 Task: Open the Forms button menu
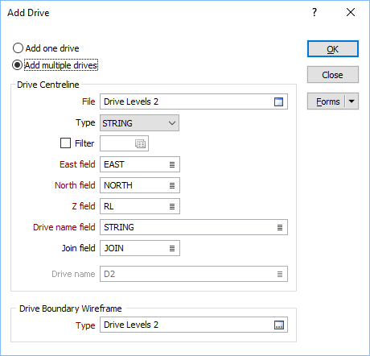click(327, 101)
